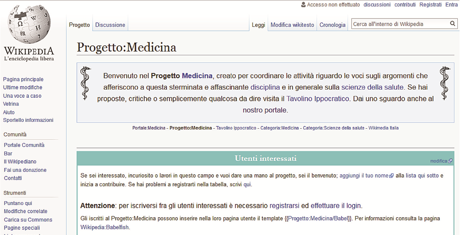
Task: Open 'Modifica wikitesto'
Action: click(292, 25)
